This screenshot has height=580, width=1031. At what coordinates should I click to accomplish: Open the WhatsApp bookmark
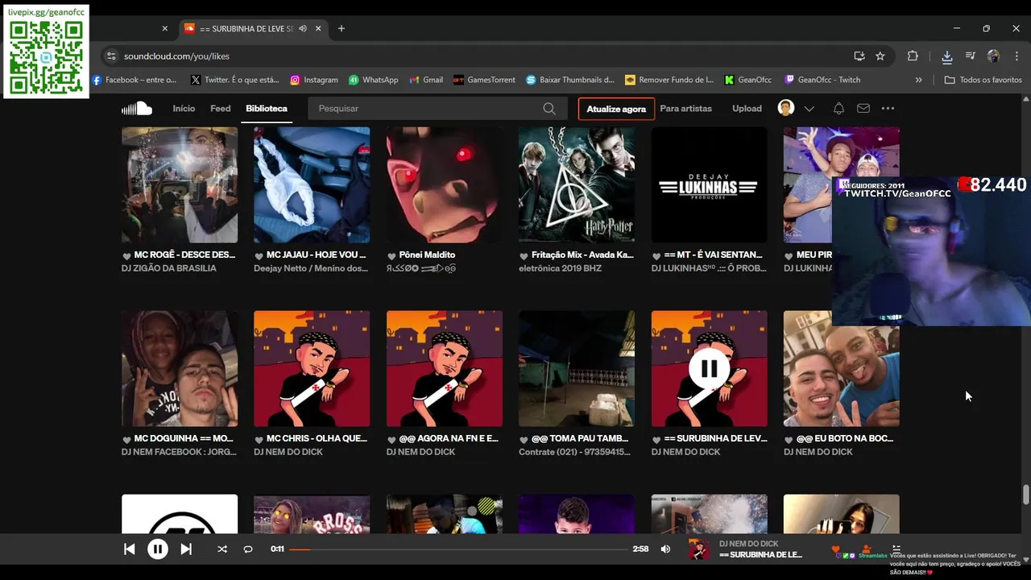coord(374,80)
